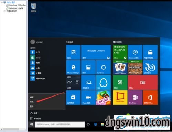
Task: Open the Phone Companion tile
Action: 88,82
